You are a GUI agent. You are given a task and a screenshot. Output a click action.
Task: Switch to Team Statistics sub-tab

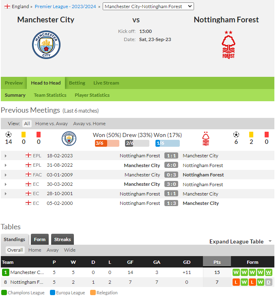pos(50,95)
